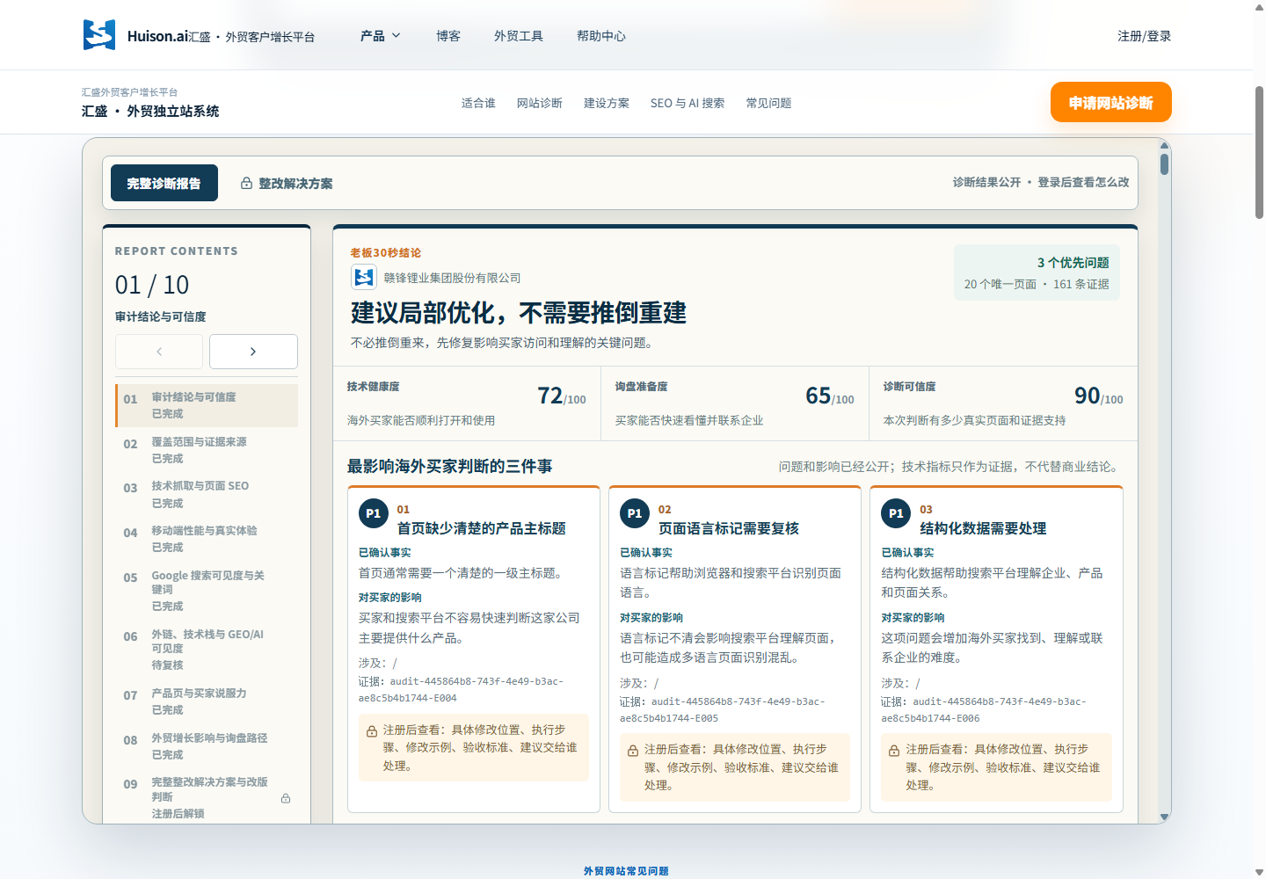Click the previous section left chevron button
Image resolution: width=1266 pixels, height=879 pixels.
[159, 352]
